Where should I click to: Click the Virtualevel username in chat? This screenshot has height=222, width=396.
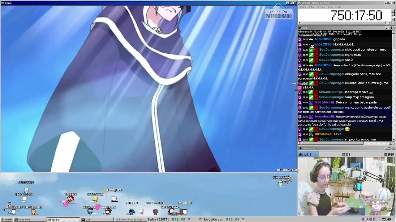pyautogui.click(x=324, y=134)
